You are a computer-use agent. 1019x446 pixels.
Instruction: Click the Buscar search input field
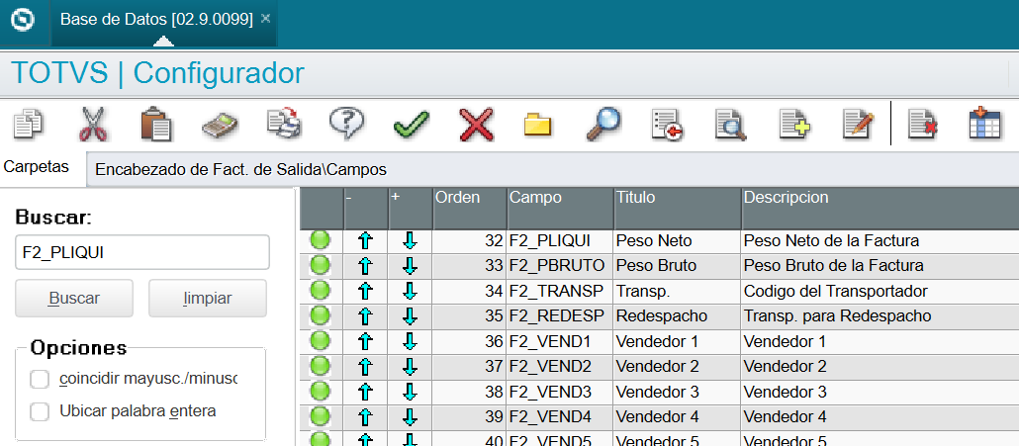141,252
